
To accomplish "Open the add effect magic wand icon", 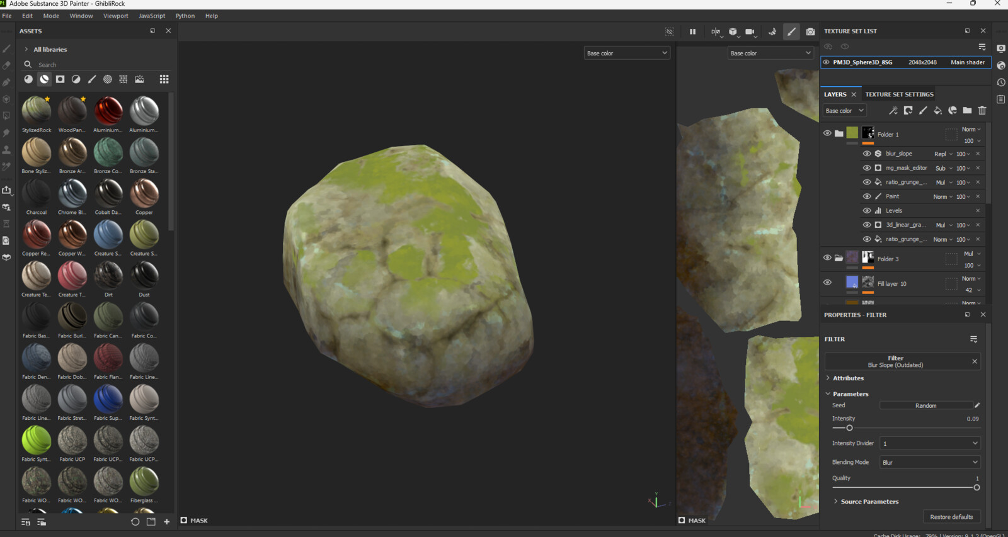I will [893, 111].
